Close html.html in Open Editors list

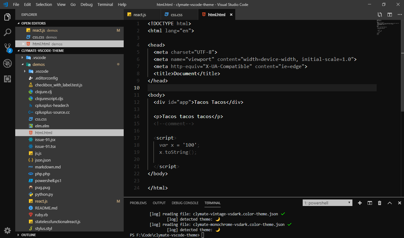[x=23, y=44]
